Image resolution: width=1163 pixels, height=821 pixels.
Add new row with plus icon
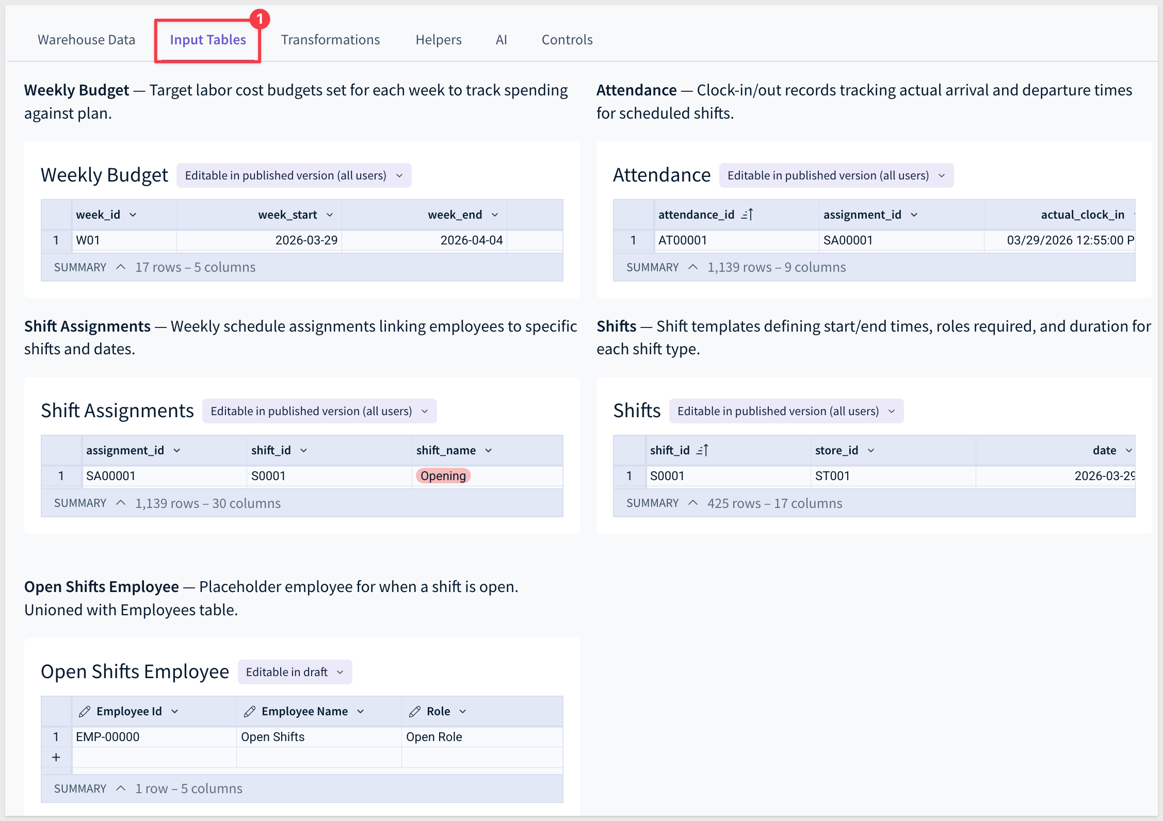tap(56, 757)
